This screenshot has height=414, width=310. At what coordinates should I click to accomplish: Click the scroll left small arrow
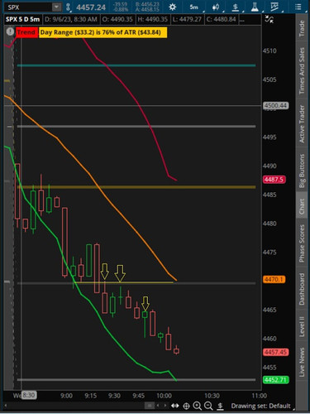(158, 406)
